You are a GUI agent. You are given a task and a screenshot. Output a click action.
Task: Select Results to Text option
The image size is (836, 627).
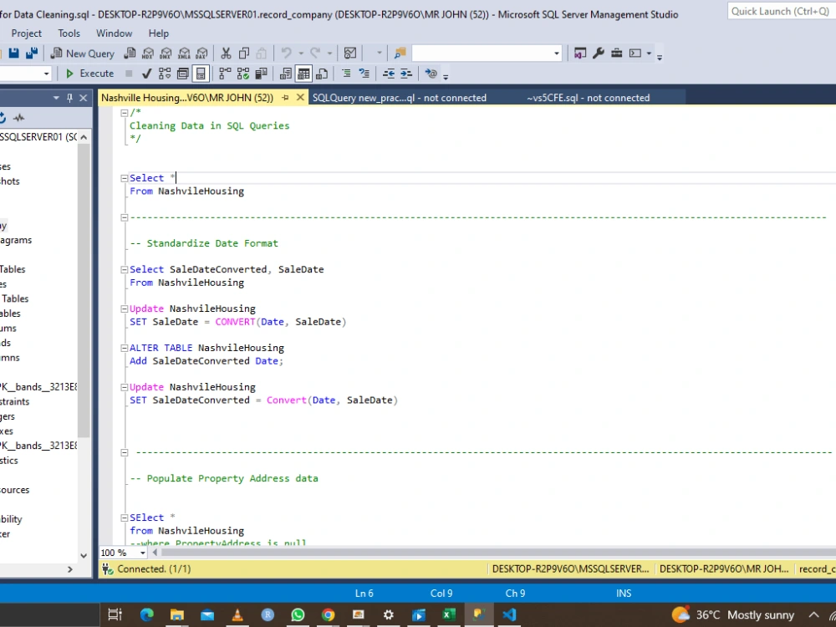click(286, 74)
